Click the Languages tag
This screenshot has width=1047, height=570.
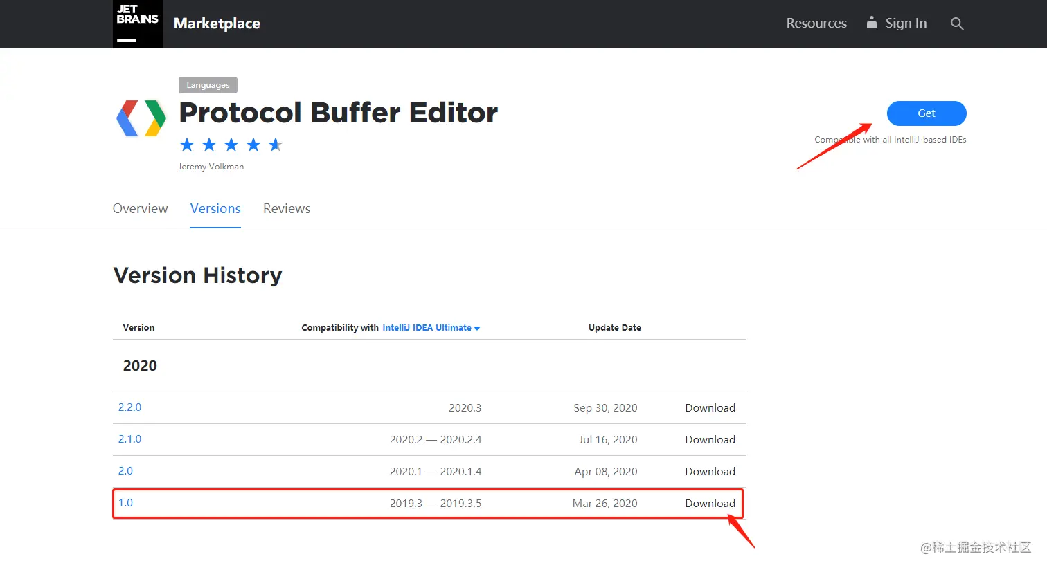[208, 85]
